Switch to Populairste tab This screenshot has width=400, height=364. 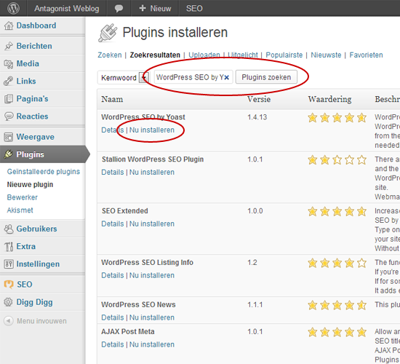284,55
